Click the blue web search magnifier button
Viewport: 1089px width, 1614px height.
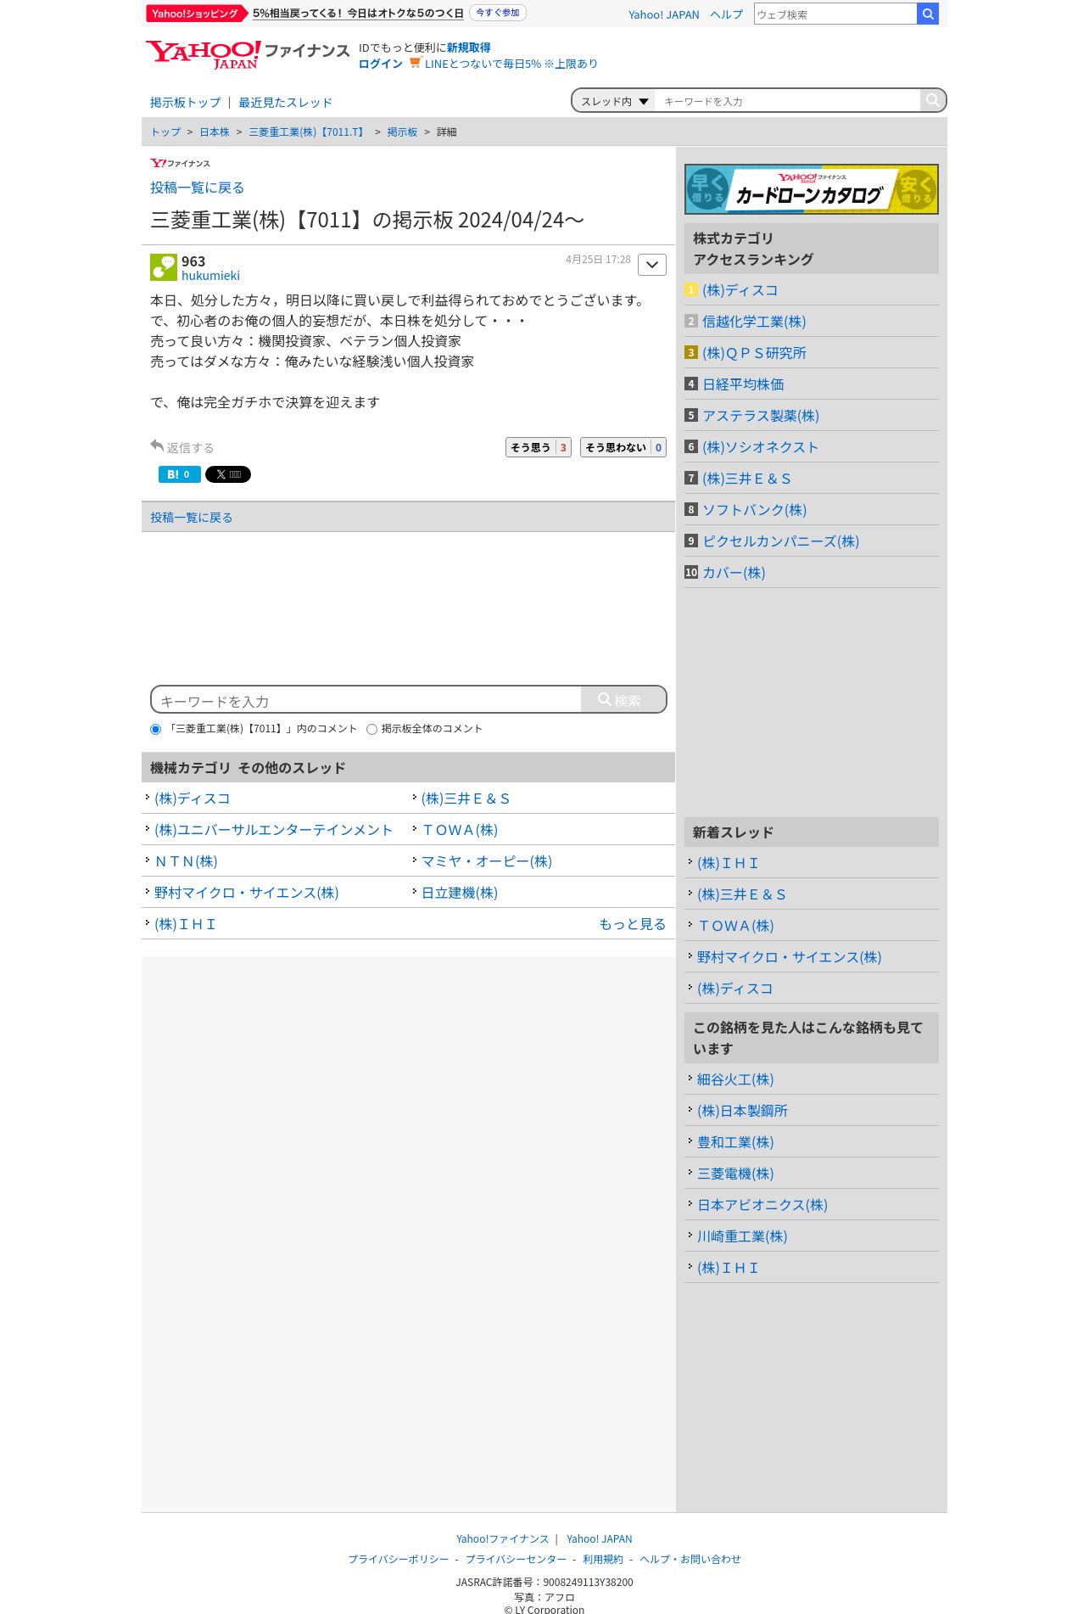[x=928, y=14]
